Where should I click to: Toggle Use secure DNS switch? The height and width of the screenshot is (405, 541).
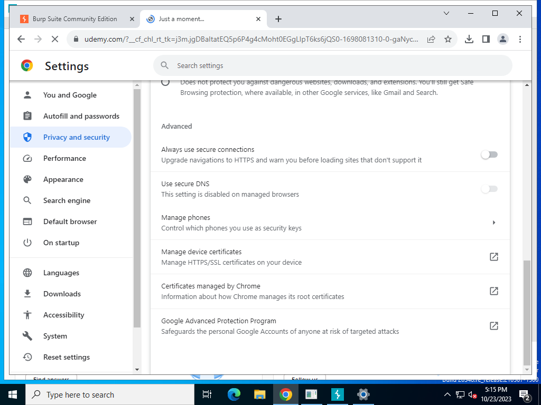coord(489,189)
